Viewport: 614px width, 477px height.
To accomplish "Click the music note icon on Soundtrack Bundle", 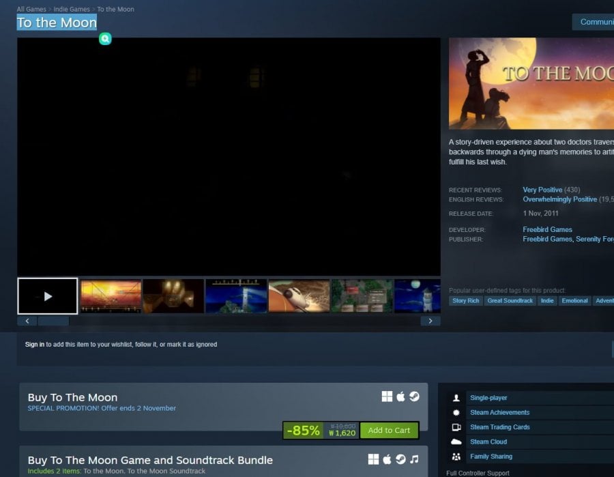I will click(x=414, y=459).
